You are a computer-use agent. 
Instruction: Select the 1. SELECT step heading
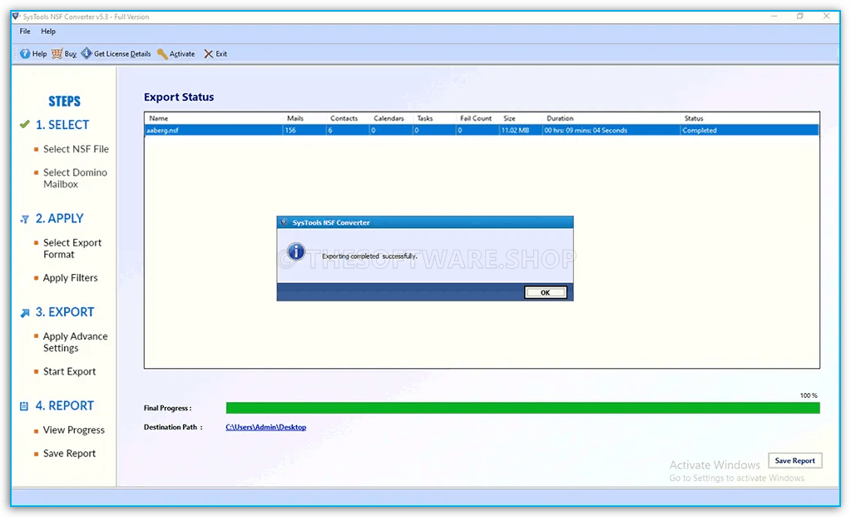tap(62, 125)
